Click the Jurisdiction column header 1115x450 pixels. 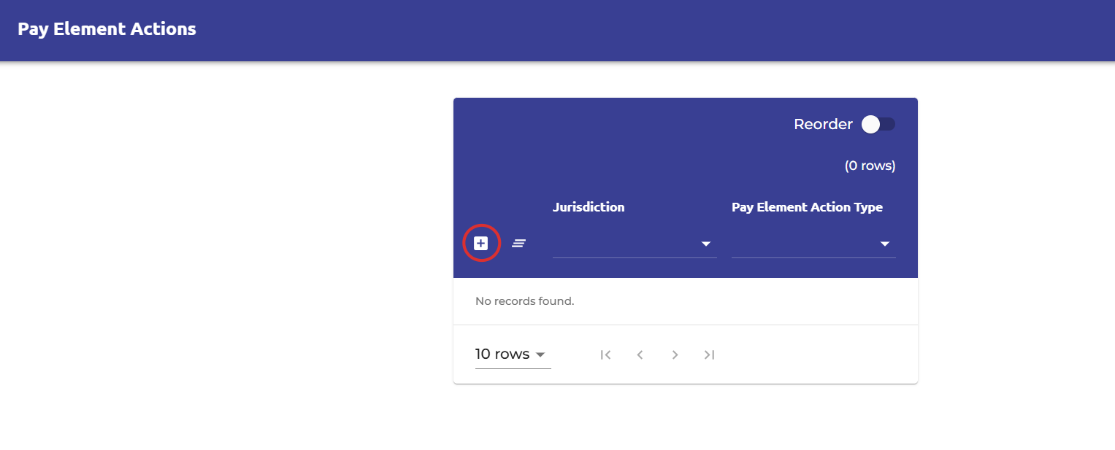pyautogui.click(x=589, y=207)
